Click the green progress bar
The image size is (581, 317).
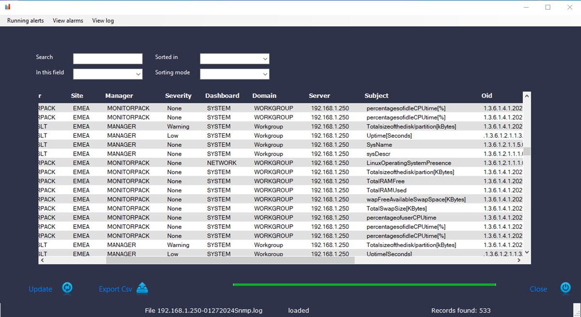(x=364, y=285)
